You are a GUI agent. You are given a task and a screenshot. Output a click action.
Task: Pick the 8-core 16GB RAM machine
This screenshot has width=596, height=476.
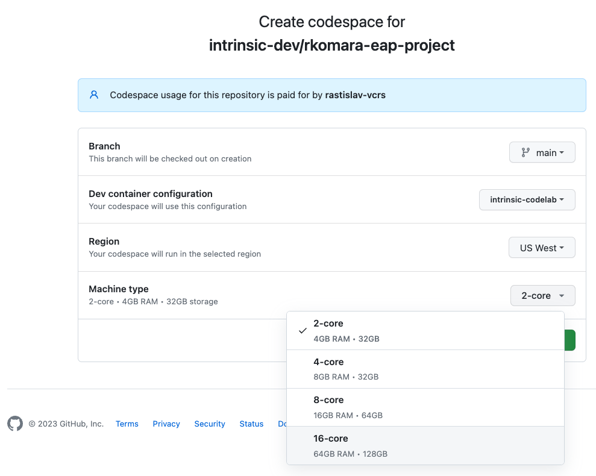425,407
